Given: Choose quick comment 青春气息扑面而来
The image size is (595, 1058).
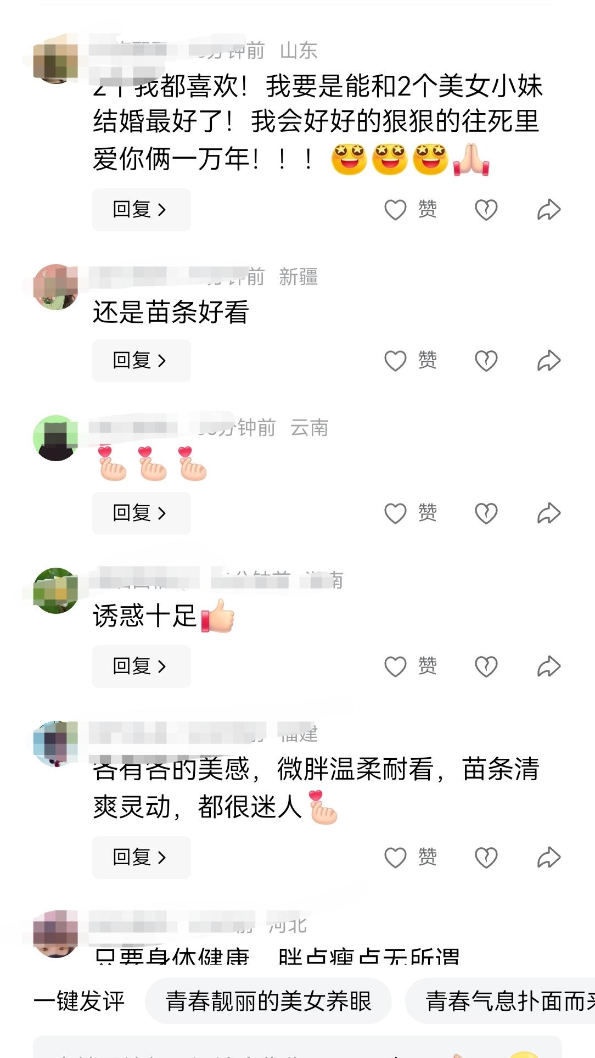Looking at the screenshot, I should [500, 1001].
